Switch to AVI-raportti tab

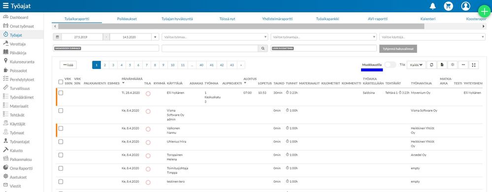pos(378,19)
